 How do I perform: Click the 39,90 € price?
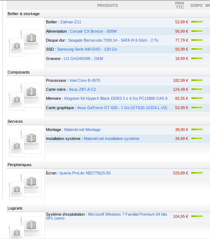[182, 130]
